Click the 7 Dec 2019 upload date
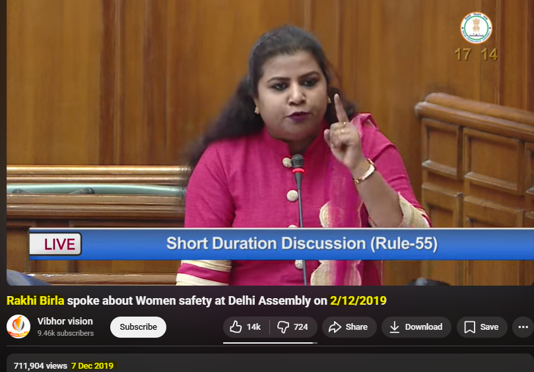Screen dimensions: 534x372 click(92, 365)
